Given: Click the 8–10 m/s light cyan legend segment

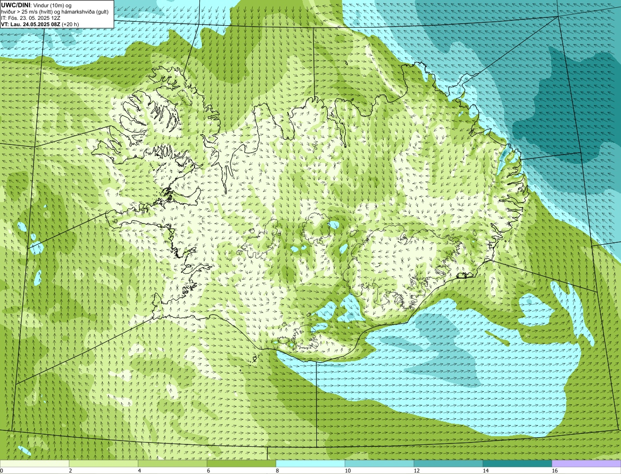Looking at the screenshot, I should point(310,463).
